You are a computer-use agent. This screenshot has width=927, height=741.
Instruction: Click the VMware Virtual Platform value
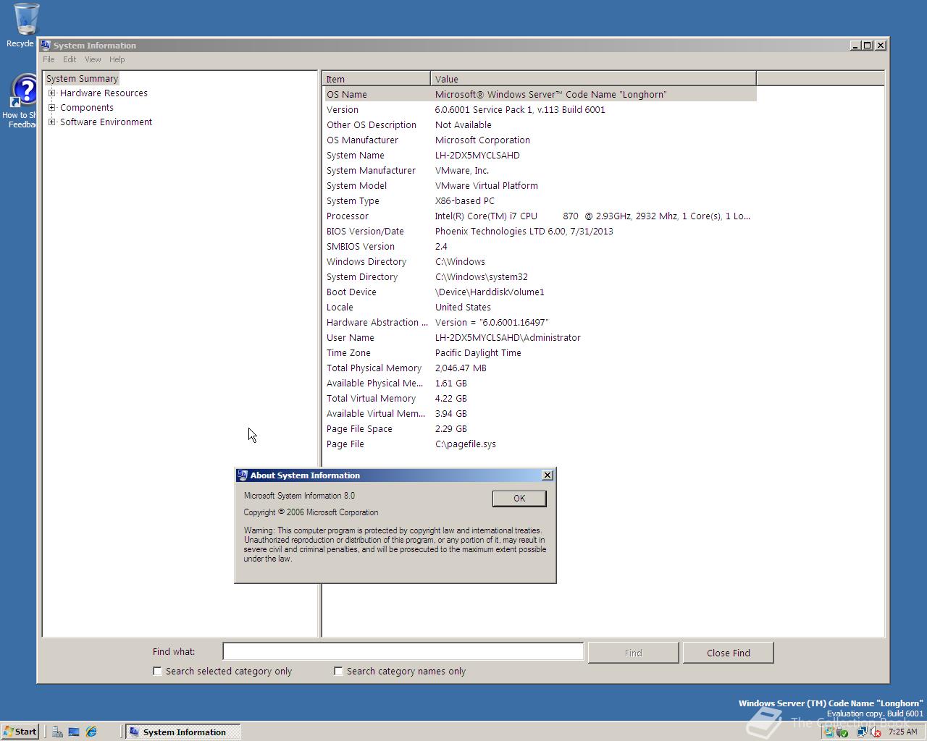[487, 186]
